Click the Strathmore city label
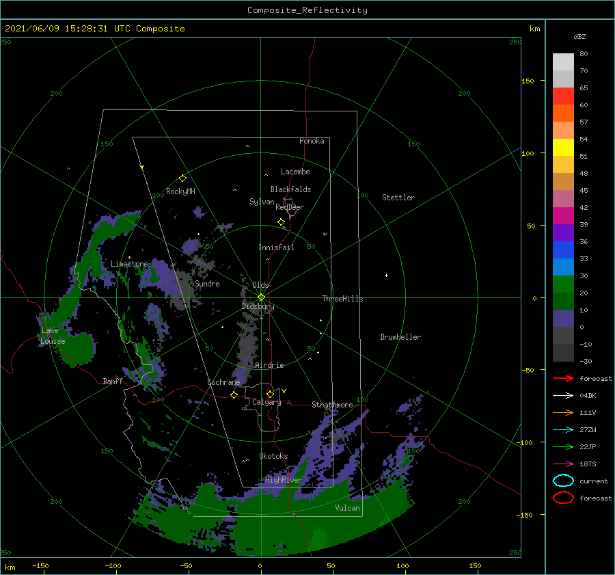Image resolution: width=615 pixels, height=575 pixels. (332, 405)
